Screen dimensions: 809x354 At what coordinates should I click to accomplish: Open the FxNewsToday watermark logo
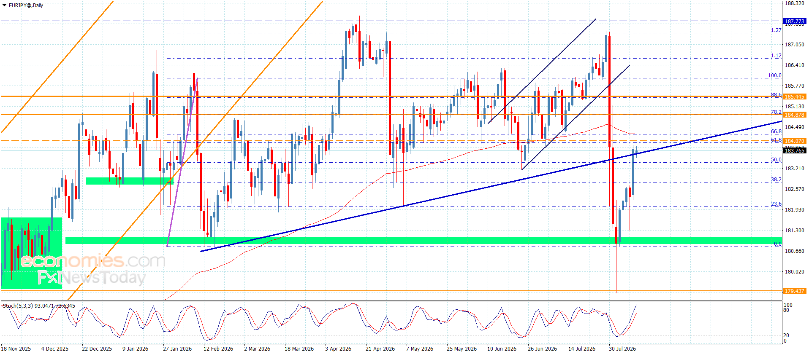coord(91,278)
